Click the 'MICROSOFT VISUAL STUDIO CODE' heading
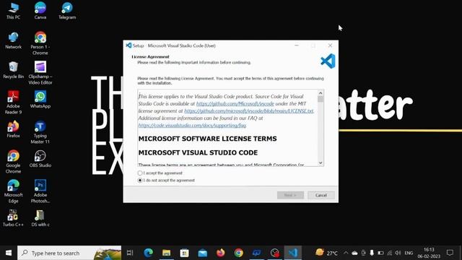 click(198, 152)
